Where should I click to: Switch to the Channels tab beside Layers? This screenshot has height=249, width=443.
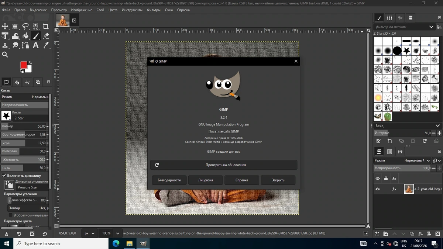[389, 152]
